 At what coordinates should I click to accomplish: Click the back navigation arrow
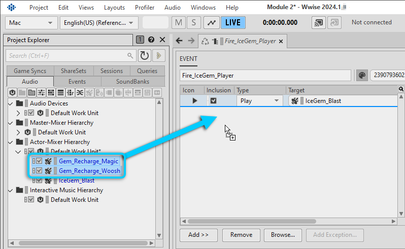[179, 41]
